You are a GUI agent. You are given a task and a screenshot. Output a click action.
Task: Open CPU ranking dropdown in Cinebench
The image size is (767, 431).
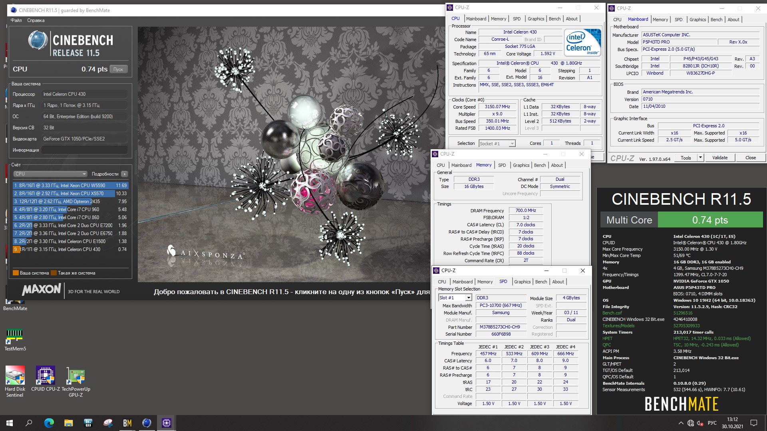point(50,174)
